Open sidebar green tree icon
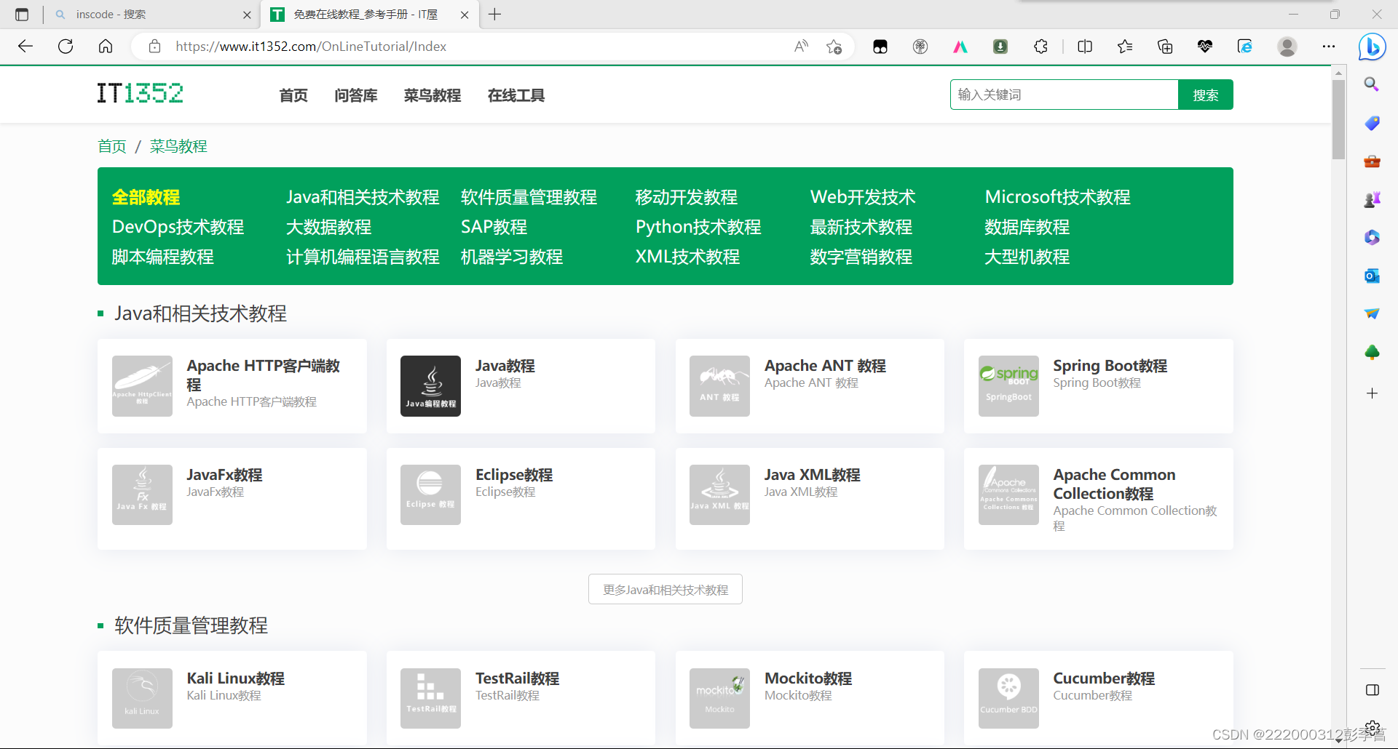This screenshot has width=1398, height=749. [1372, 353]
